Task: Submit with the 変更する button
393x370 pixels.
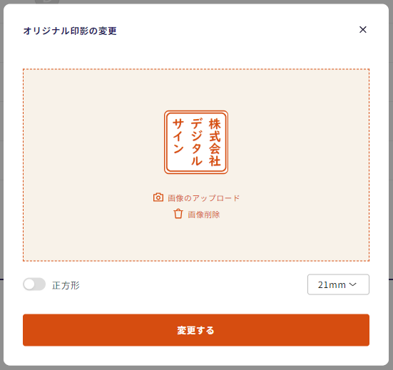Action: (196, 330)
